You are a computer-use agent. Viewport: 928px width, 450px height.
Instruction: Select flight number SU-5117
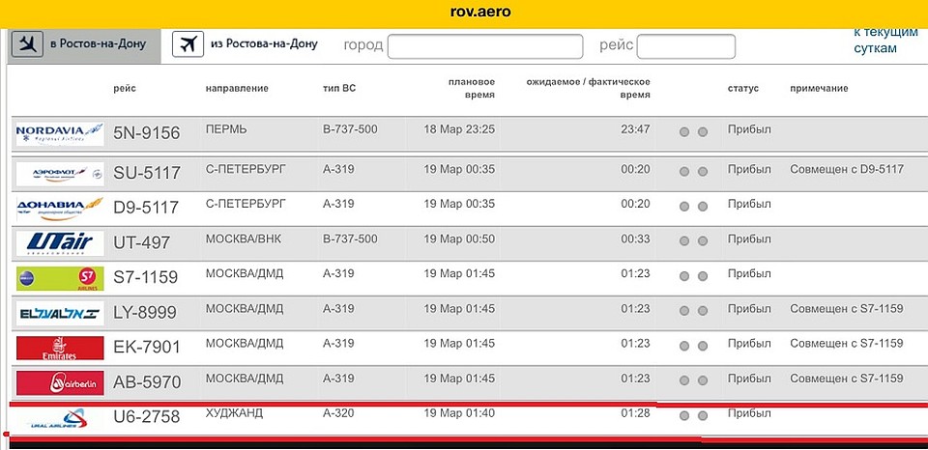147,173
